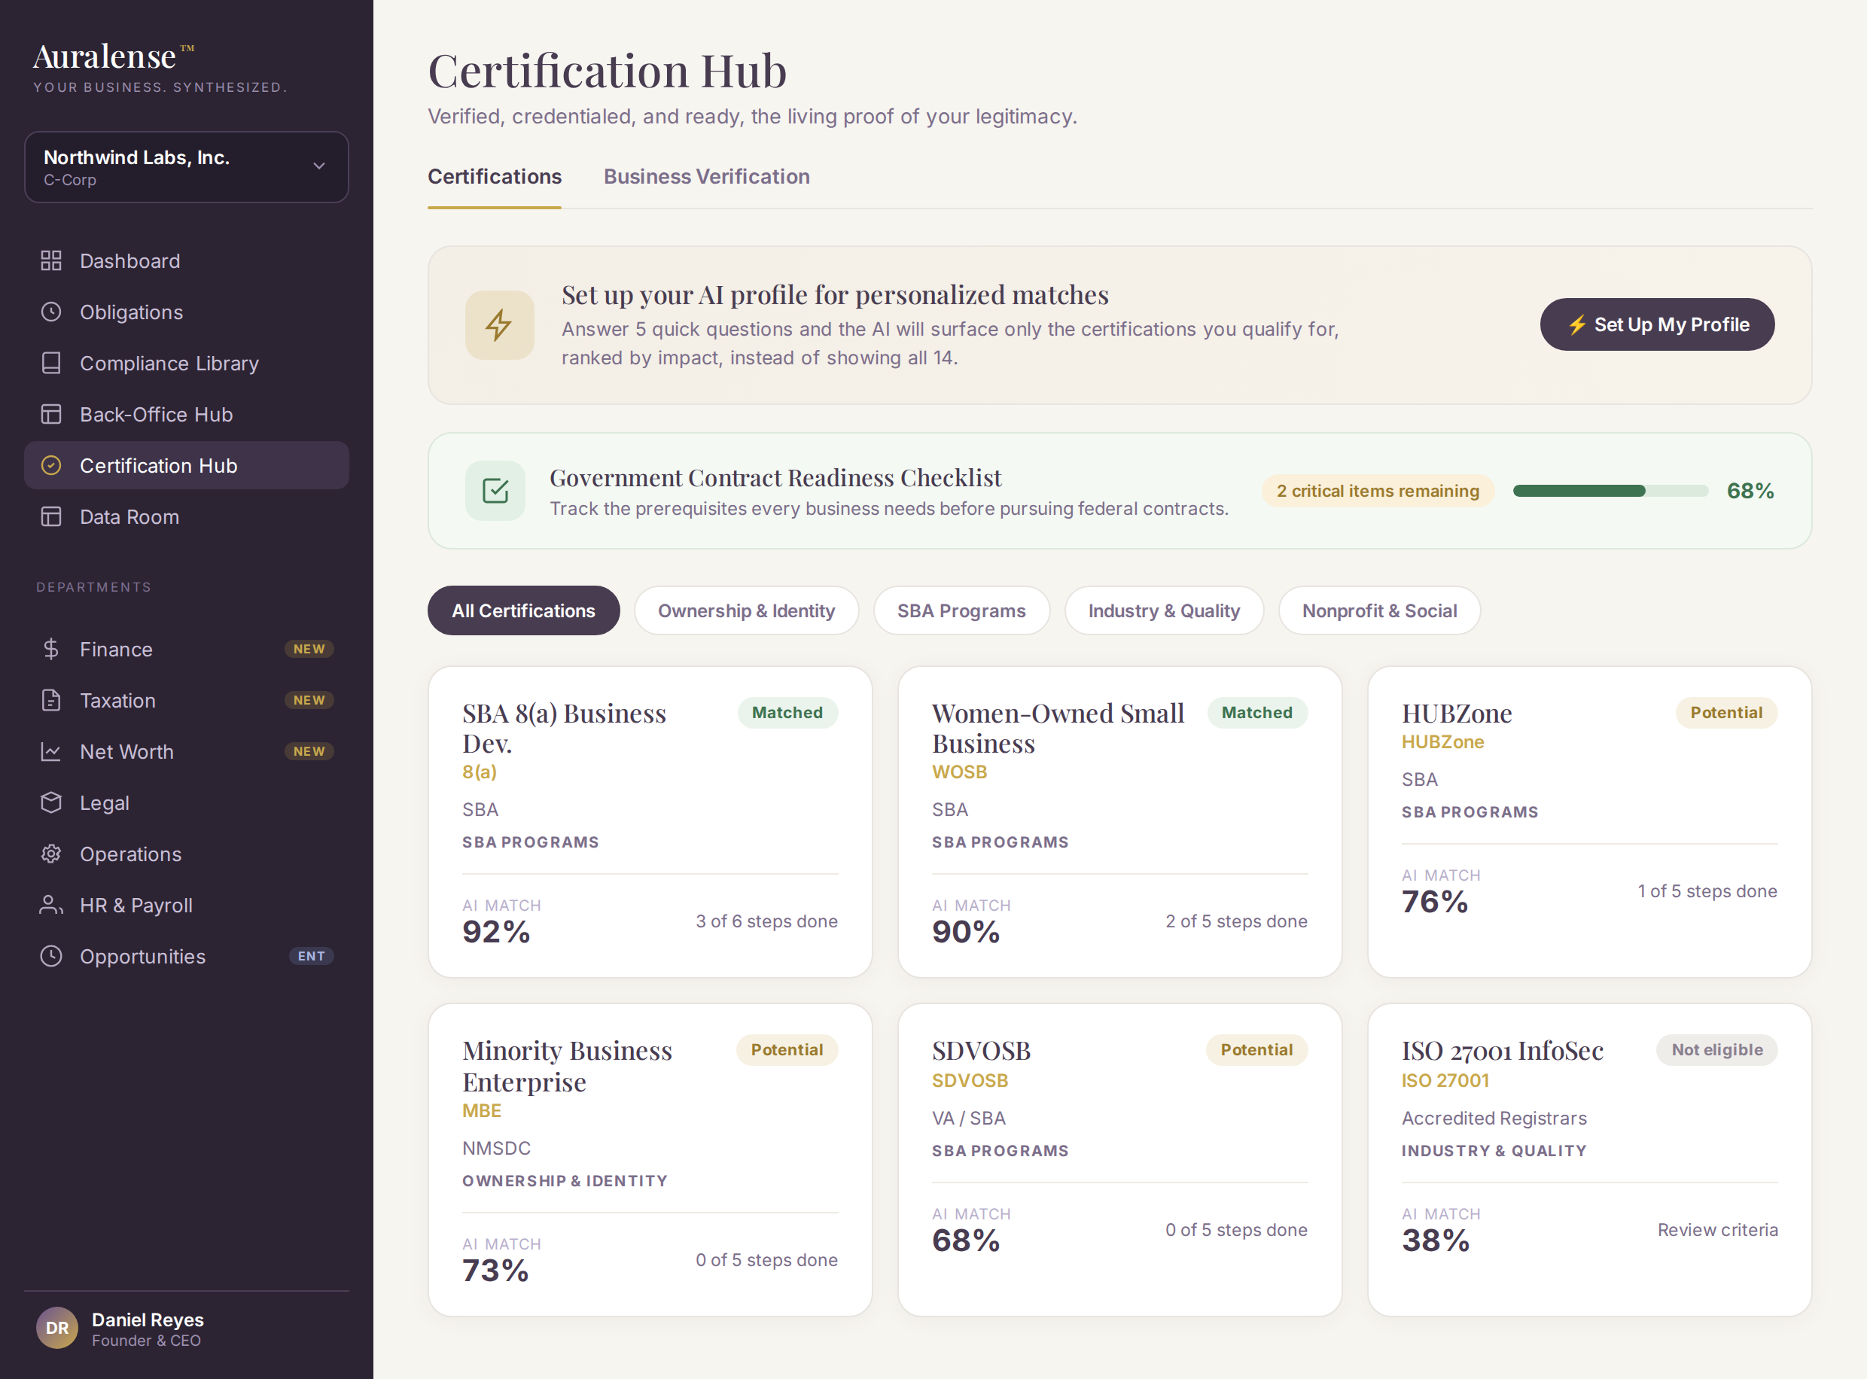This screenshot has width=1867, height=1379.
Task: Click the Matched badge on WOSB card
Action: pos(1257,713)
